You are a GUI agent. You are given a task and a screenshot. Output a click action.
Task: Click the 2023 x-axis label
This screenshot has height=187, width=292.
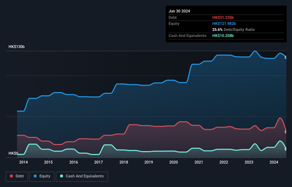[249, 162]
